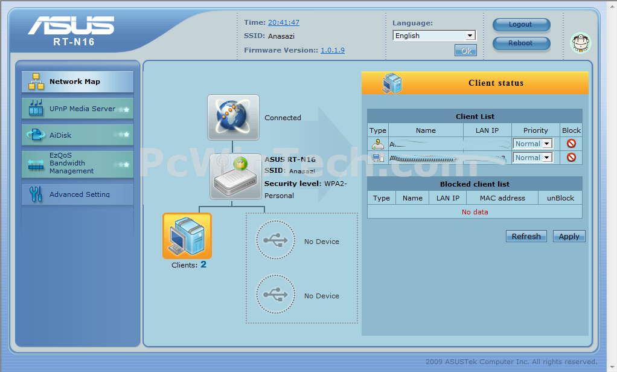Open the Advanced Setting menu
The image size is (617, 372).
click(77, 194)
